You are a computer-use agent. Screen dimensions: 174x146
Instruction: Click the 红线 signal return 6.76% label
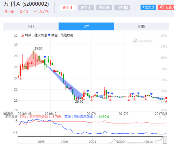41,117
